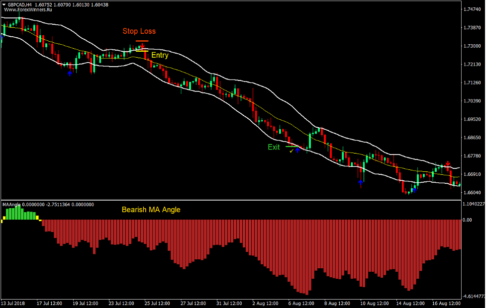Click the orange entry line under Entry label
Image resolution: width=486 pixels, height=308 pixels.
pyautogui.click(x=142, y=51)
